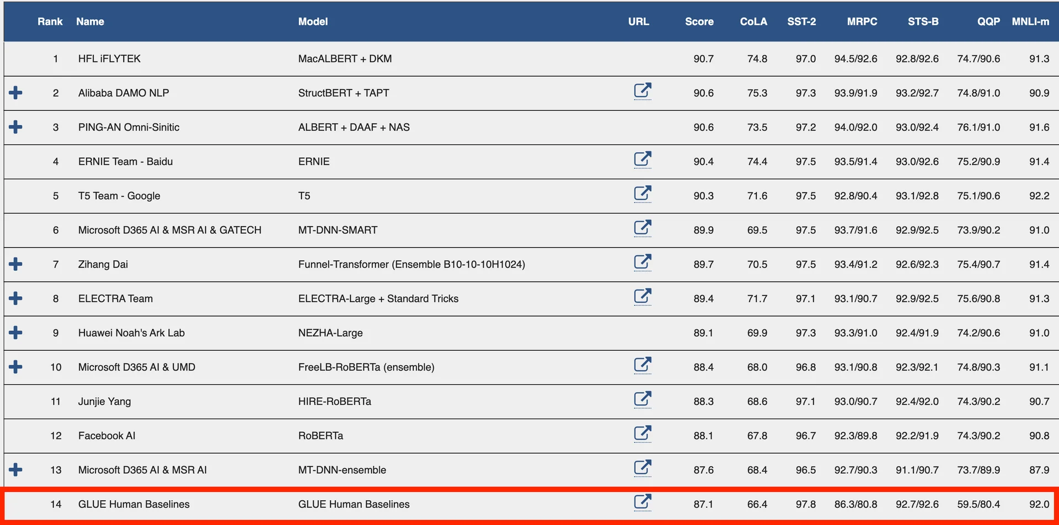Select the model 'MT-DNN-ensemble'
1059x525 pixels.
tap(342, 470)
